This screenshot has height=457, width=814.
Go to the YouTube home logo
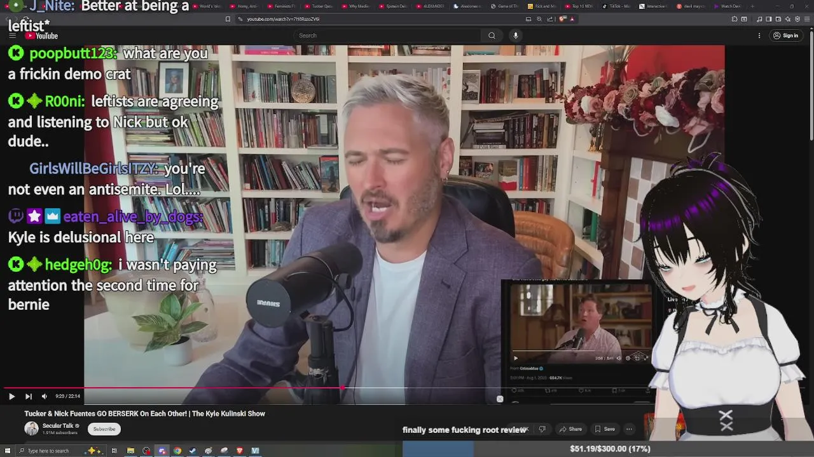pos(42,36)
